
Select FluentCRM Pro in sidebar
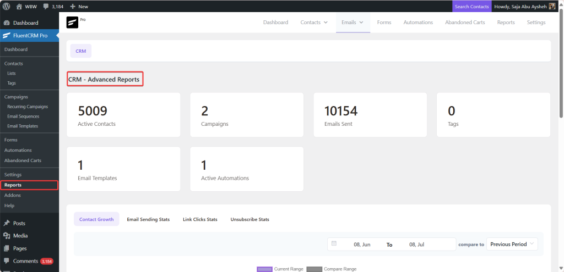30,36
